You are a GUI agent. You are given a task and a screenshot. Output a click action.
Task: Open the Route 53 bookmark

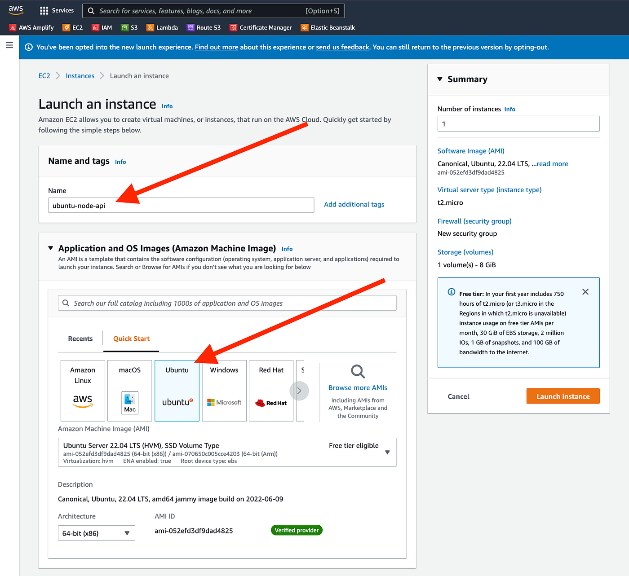point(204,27)
